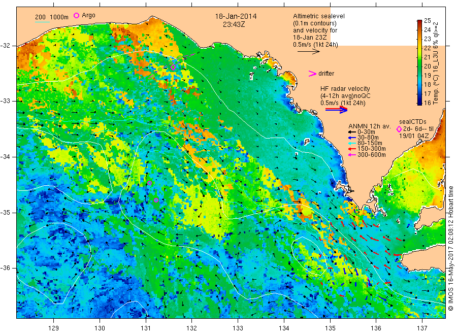Click the sealCTD diamond marker on the map

click(x=173, y=68)
